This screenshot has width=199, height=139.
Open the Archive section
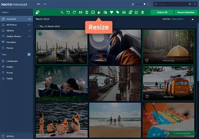(16, 136)
